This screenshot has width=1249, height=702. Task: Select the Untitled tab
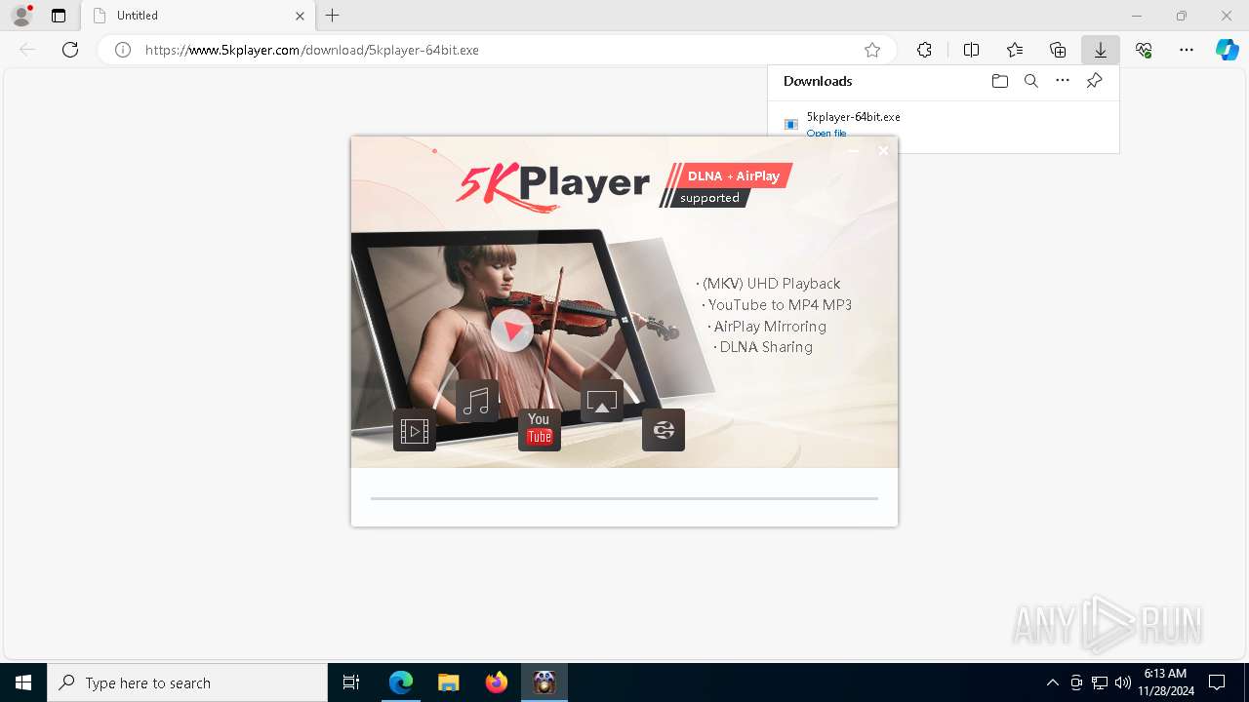click(x=198, y=16)
